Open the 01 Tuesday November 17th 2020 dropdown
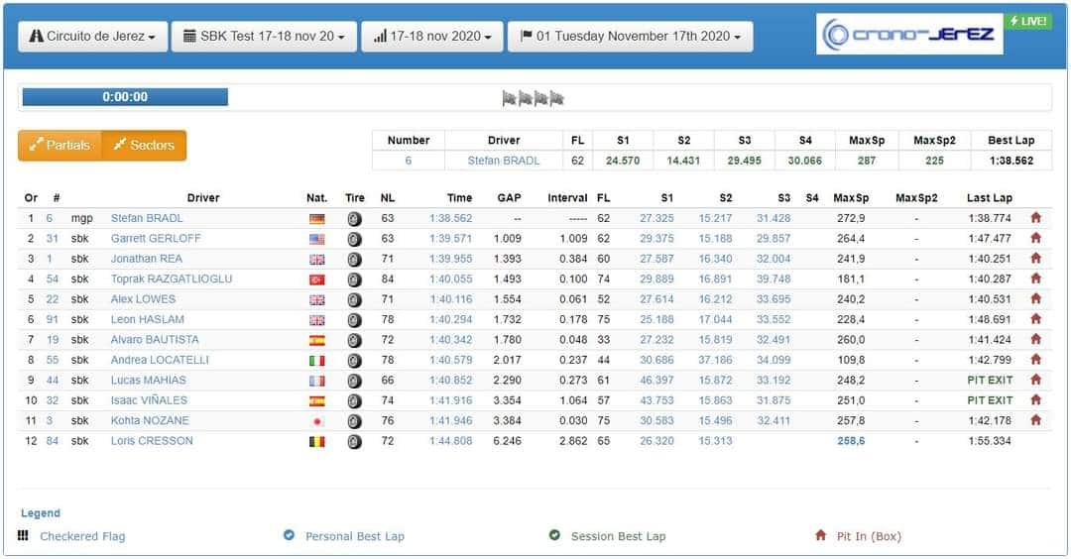The height and width of the screenshot is (559, 1071). [630, 37]
